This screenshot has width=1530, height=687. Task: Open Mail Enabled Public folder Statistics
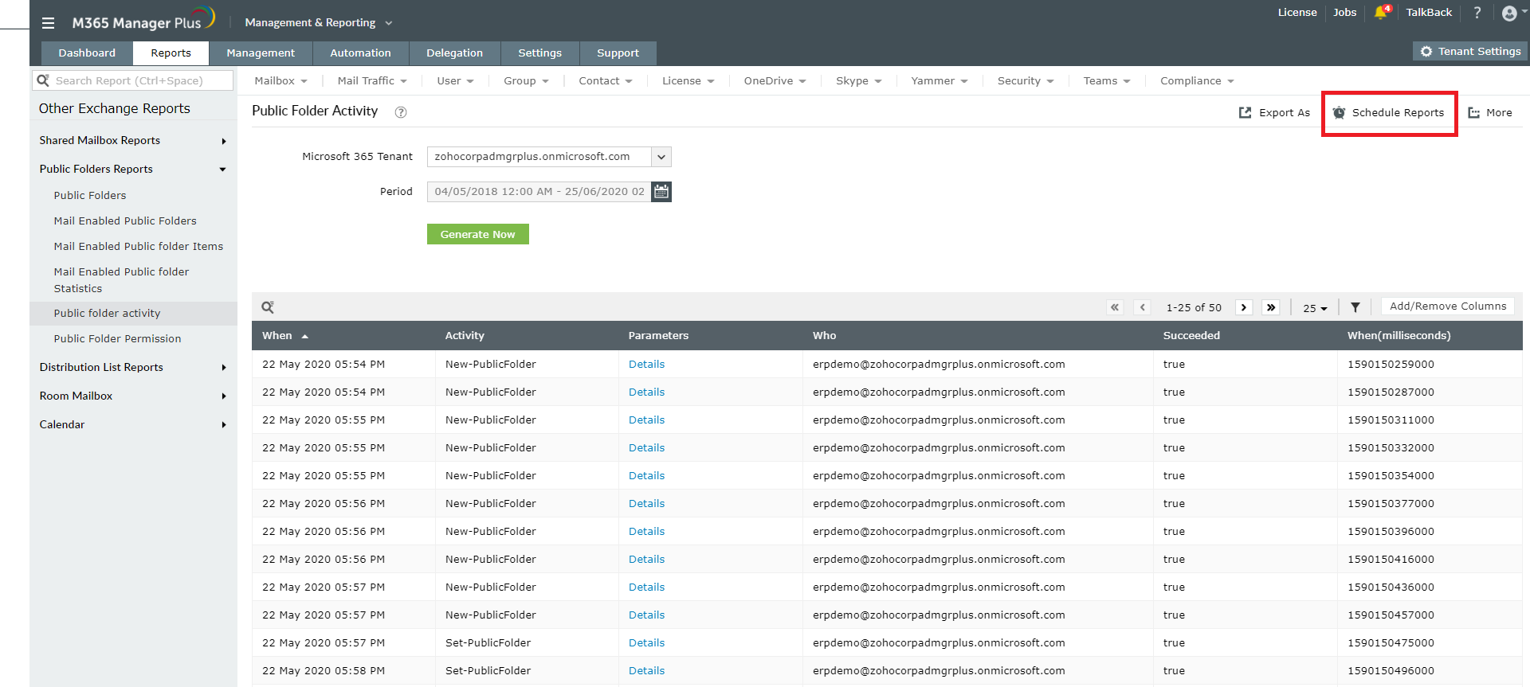(122, 280)
